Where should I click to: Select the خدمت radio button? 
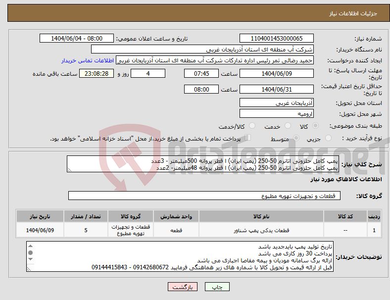point(288,126)
